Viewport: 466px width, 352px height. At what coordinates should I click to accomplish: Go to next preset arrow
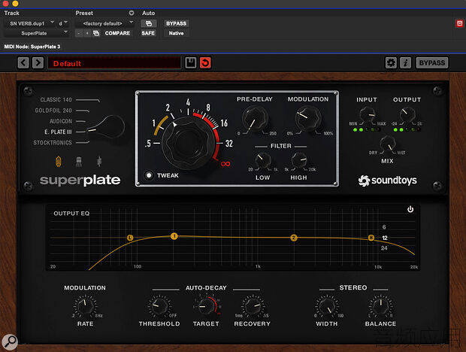[x=38, y=63]
